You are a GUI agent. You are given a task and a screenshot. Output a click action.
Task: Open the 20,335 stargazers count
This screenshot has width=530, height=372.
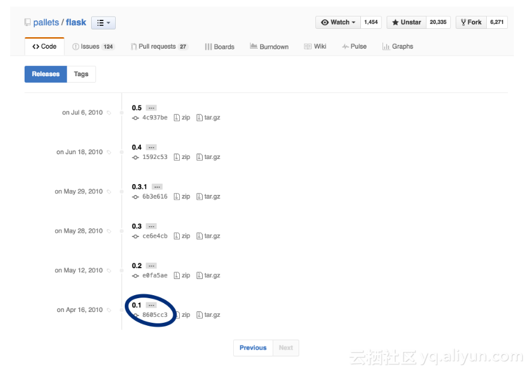438,22
